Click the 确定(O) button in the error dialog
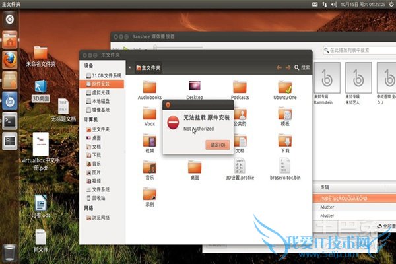The height and width of the screenshot is (264, 396). coord(218,144)
